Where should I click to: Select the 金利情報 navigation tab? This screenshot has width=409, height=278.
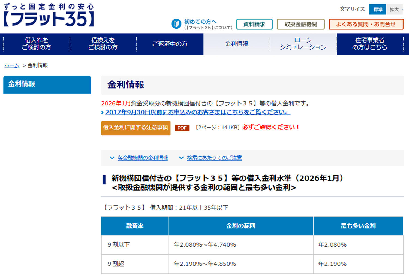236,44
